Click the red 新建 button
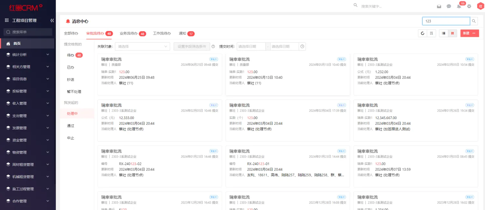The height and width of the screenshot is (210, 485). click(469, 33)
